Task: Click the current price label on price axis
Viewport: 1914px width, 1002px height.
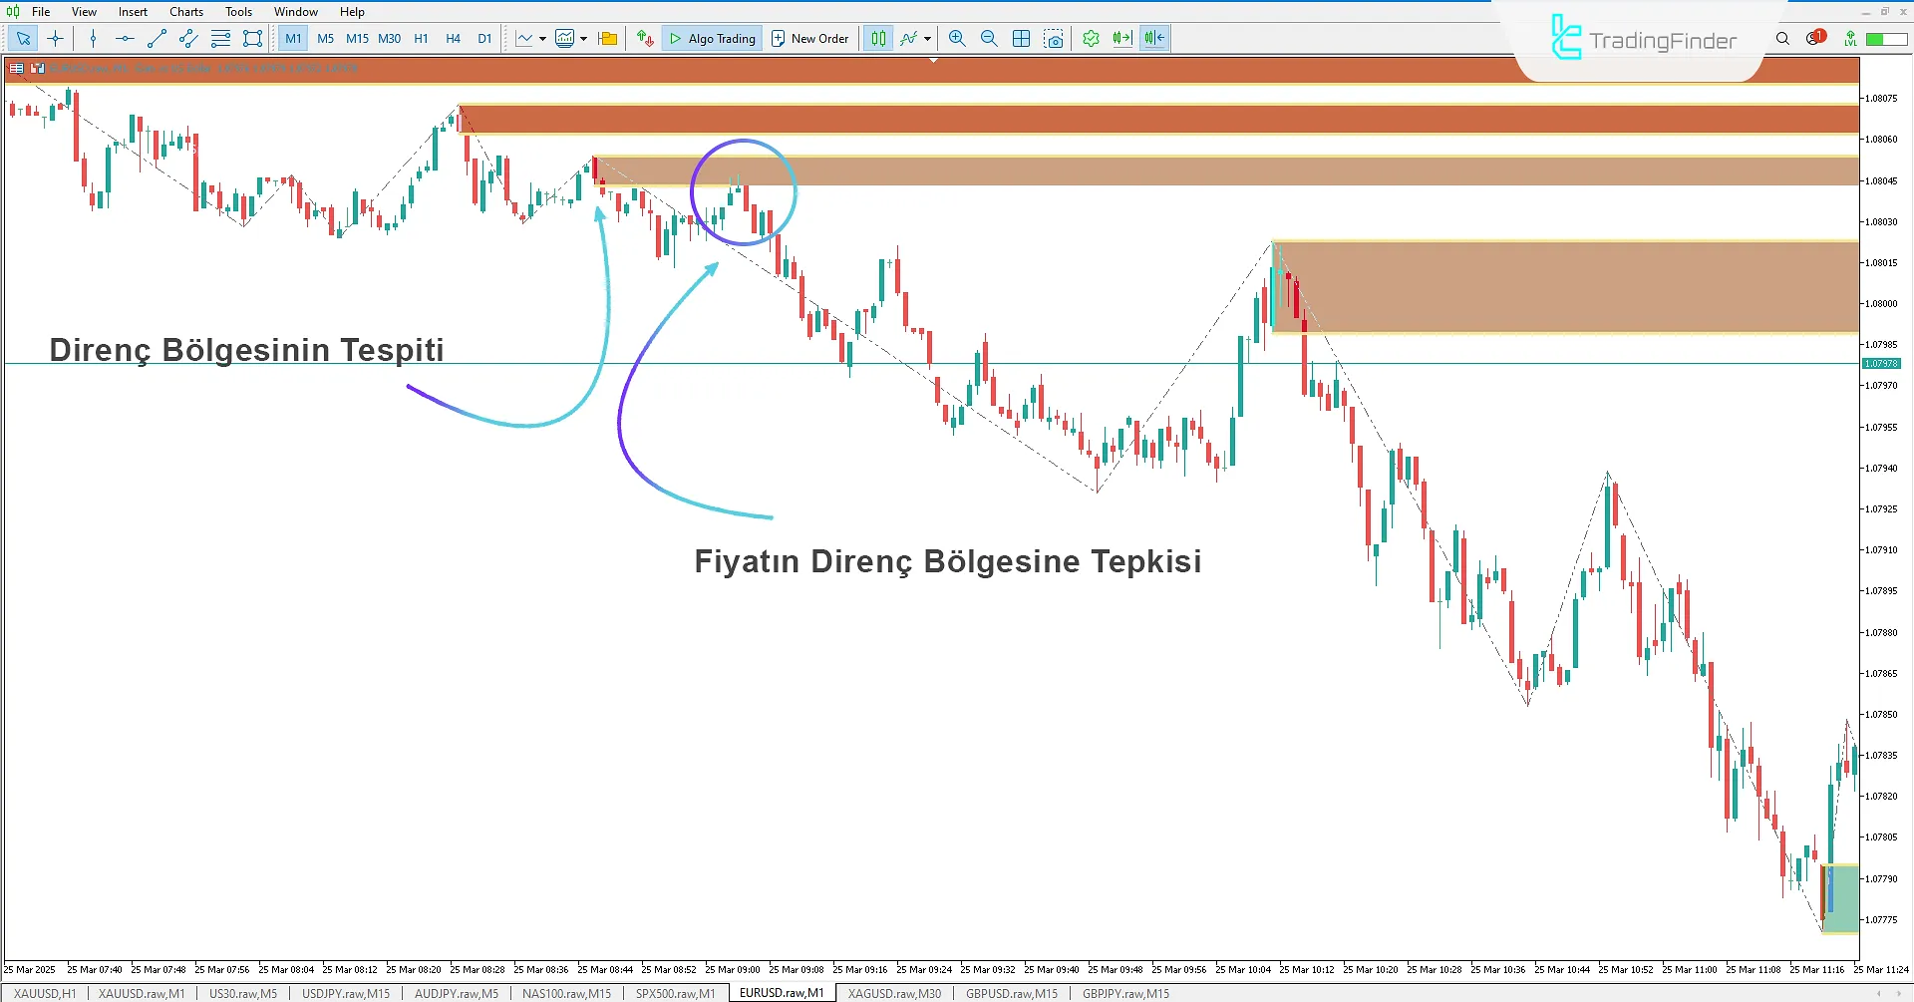Action: click(x=1881, y=364)
